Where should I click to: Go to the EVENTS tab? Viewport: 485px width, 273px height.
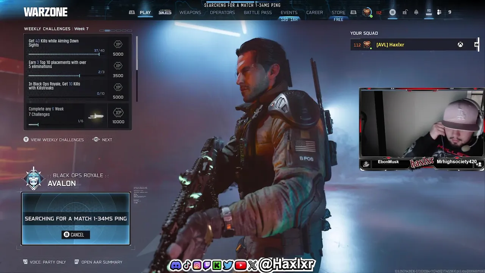tap(289, 13)
